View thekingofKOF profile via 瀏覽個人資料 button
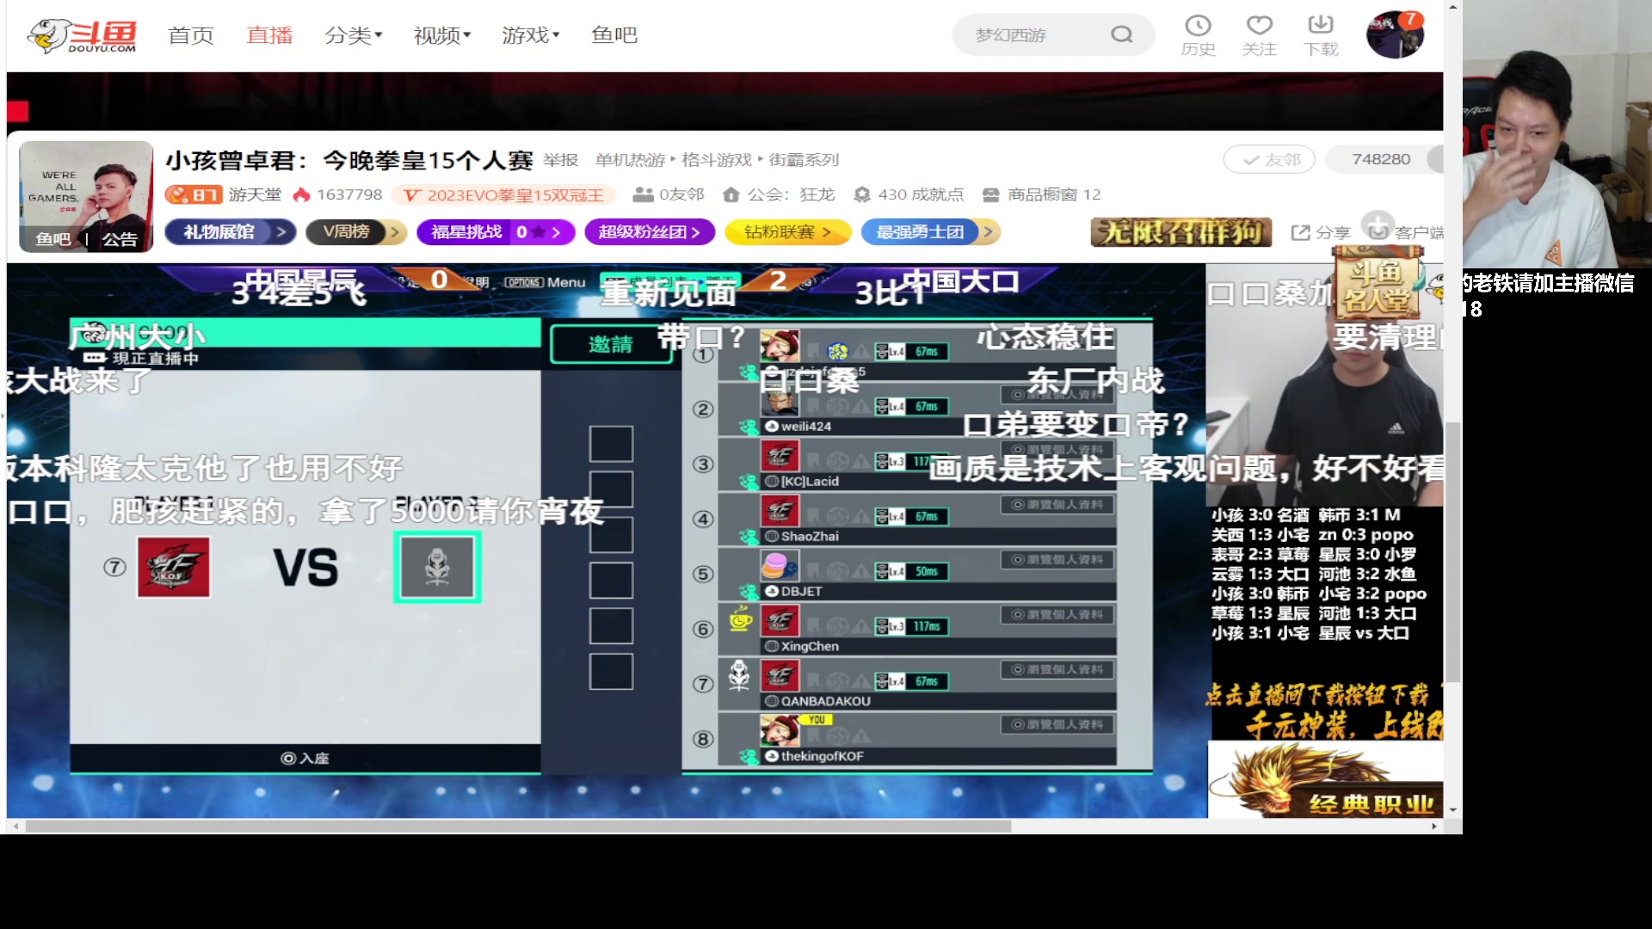Viewport: 1652px width, 929px height. [1057, 725]
